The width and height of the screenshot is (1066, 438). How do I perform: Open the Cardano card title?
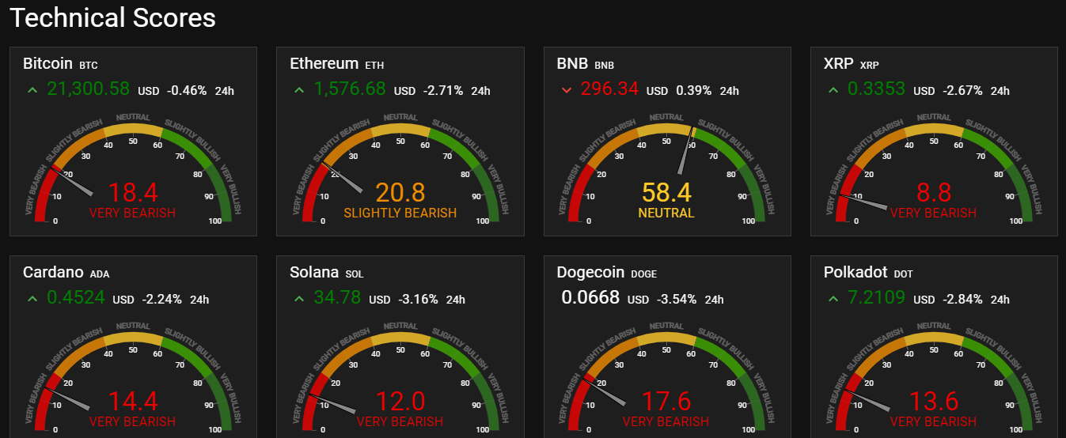53,273
